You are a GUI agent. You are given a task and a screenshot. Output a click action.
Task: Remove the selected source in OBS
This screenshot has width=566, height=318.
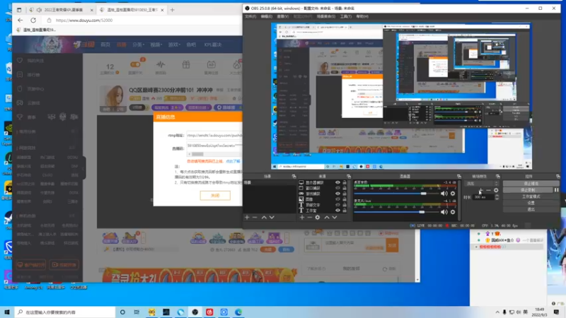click(309, 218)
